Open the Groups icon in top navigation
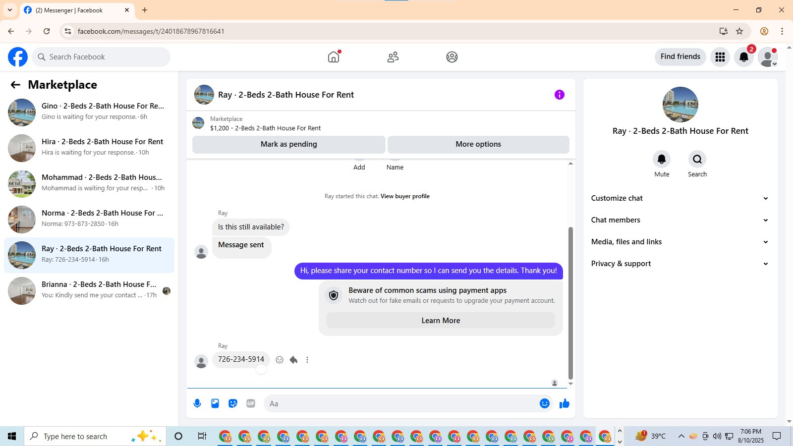Image resolution: width=793 pixels, height=446 pixels. click(x=452, y=57)
